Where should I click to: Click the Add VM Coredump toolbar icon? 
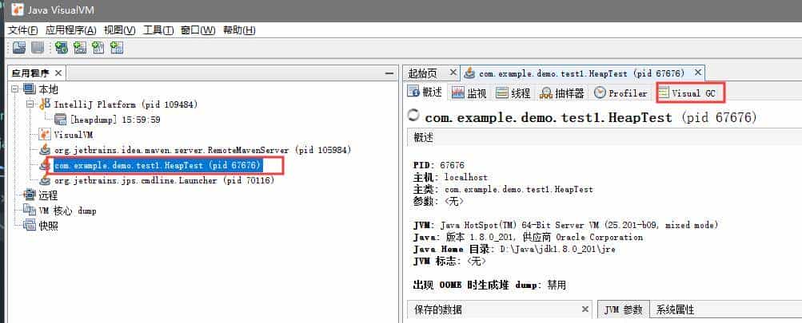(x=98, y=48)
